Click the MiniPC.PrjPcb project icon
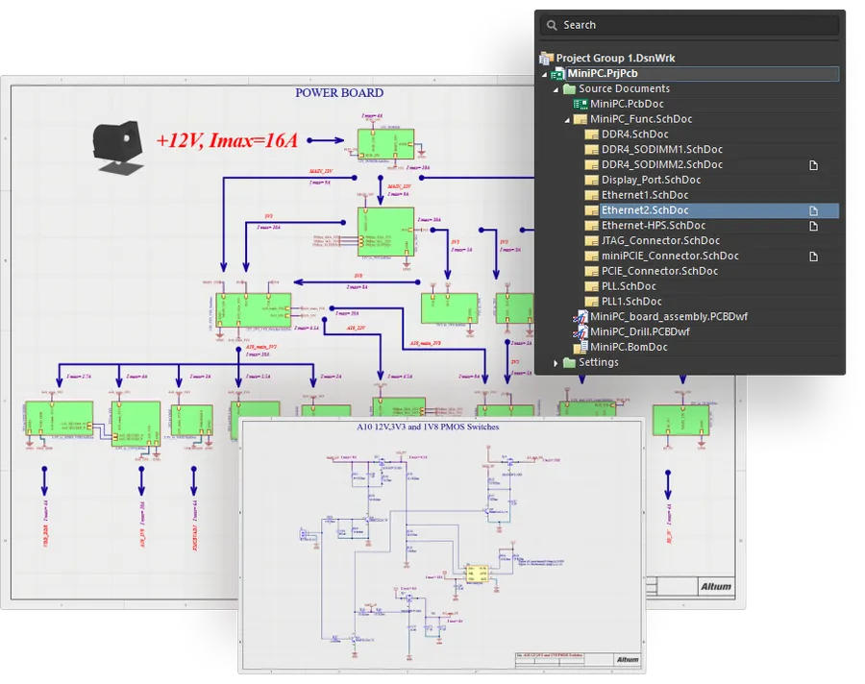865x684 pixels. [x=557, y=73]
